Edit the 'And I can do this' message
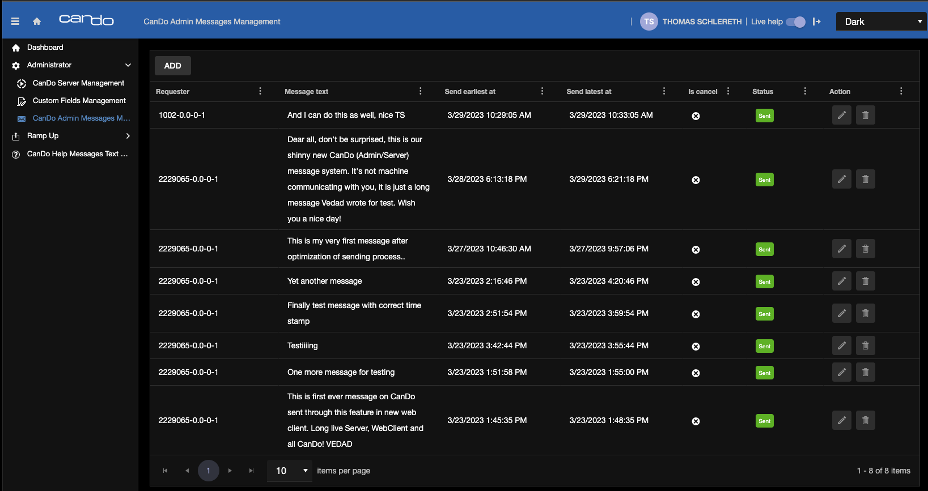 [x=842, y=115]
